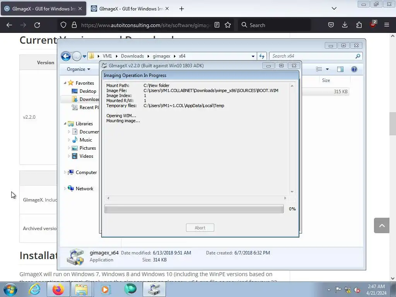Select Downloads in Favorites

click(x=85, y=99)
